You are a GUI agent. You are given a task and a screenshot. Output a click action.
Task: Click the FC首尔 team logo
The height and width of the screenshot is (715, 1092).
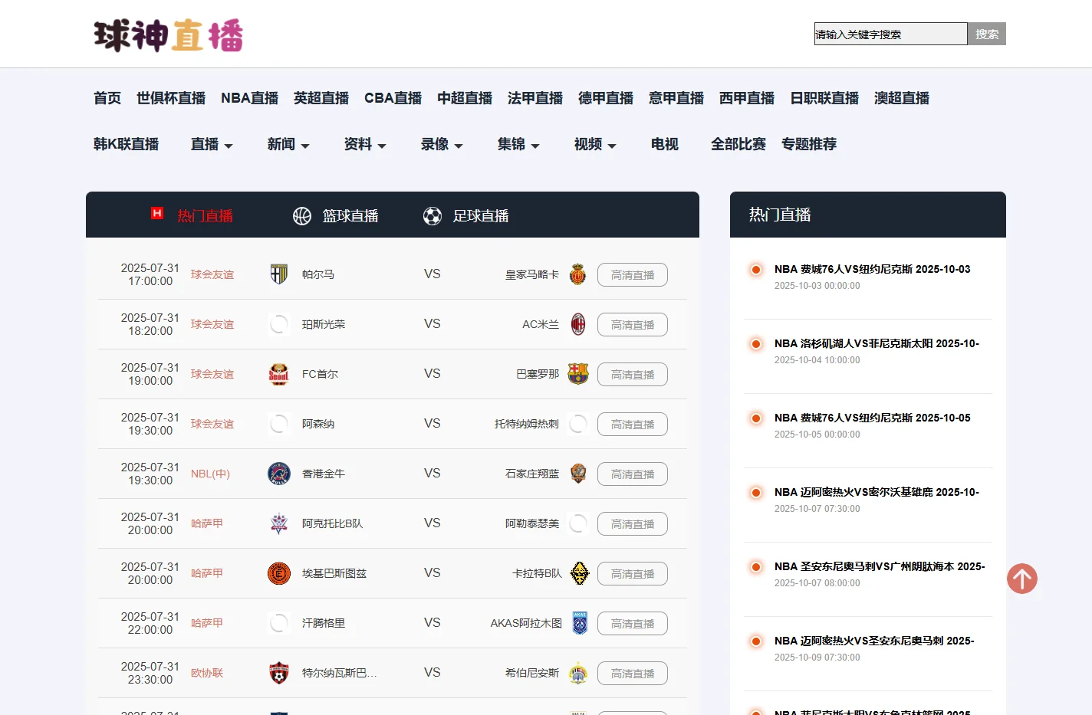(279, 374)
